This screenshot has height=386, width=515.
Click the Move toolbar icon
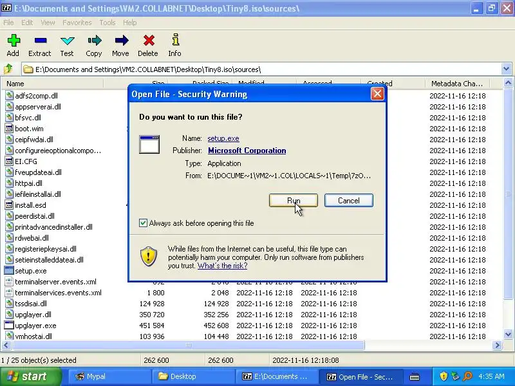click(x=121, y=41)
